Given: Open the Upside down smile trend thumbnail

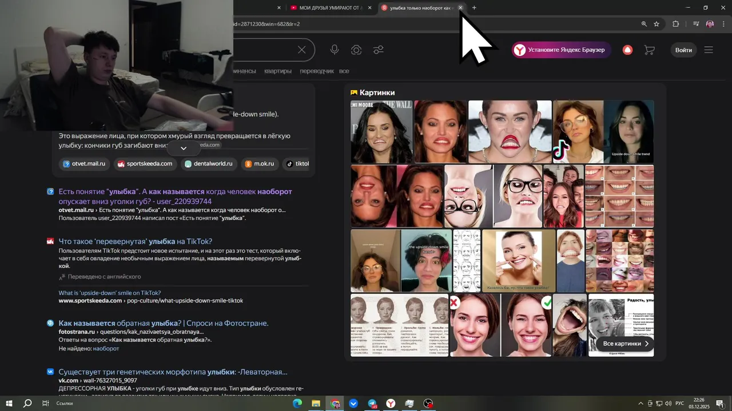Looking at the screenshot, I should tap(628, 132).
